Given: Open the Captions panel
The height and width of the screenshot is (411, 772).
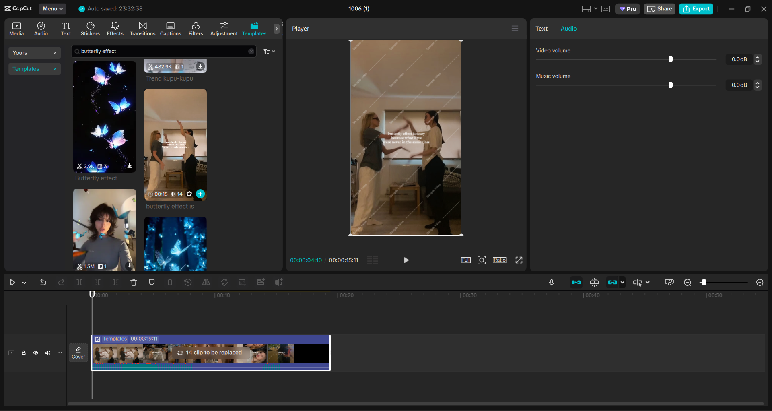Looking at the screenshot, I should point(170,28).
